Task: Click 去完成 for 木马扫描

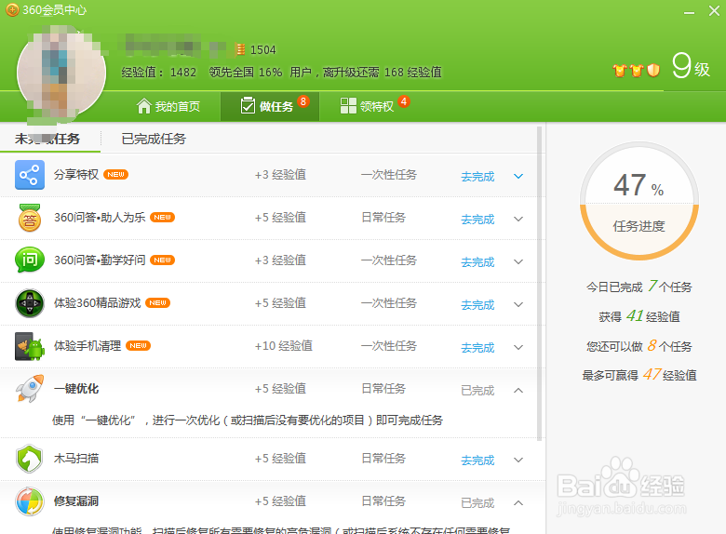Action: pos(477,461)
